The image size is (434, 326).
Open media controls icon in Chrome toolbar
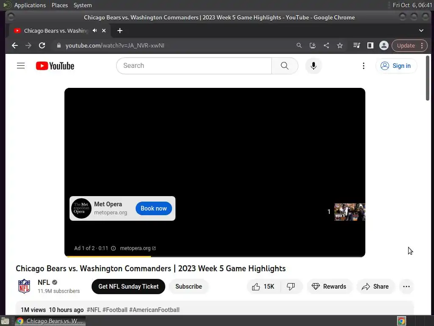[356, 45]
